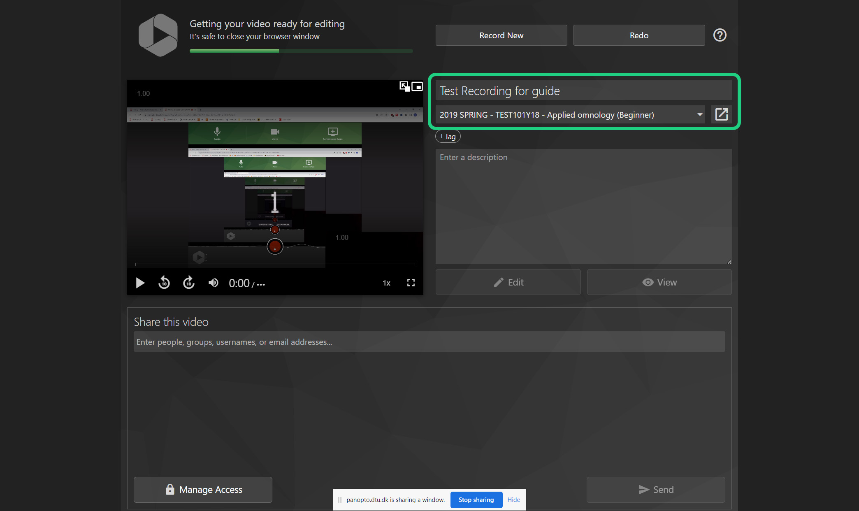Image resolution: width=859 pixels, height=511 pixels.
Task: Click Record New button
Action: [501, 35]
